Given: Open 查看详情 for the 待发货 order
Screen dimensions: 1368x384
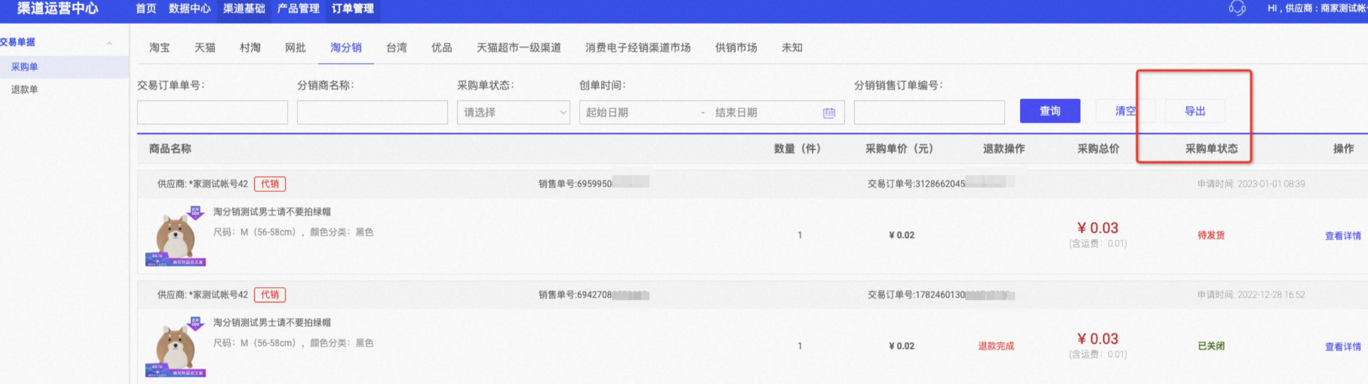Looking at the screenshot, I should [x=1343, y=236].
